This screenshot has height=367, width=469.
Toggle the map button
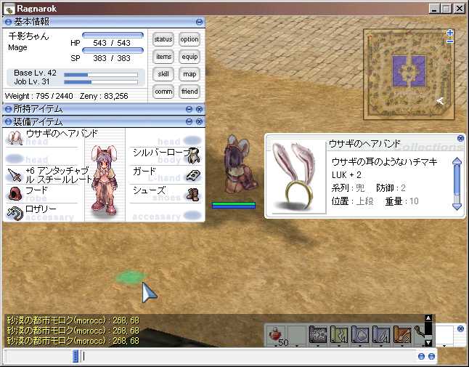(189, 74)
